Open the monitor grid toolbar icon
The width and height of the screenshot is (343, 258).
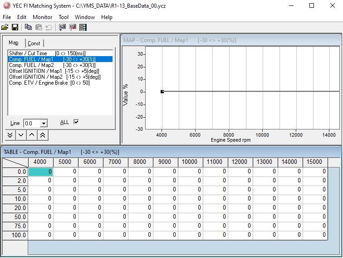point(83,27)
